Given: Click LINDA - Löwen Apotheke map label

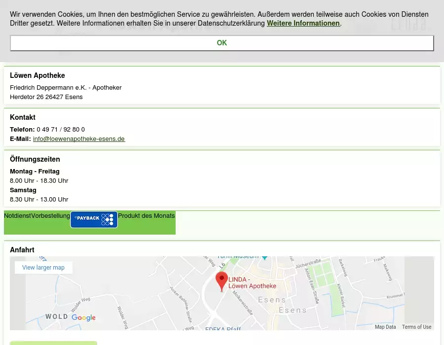Looking at the screenshot, I should pyautogui.click(x=252, y=283).
